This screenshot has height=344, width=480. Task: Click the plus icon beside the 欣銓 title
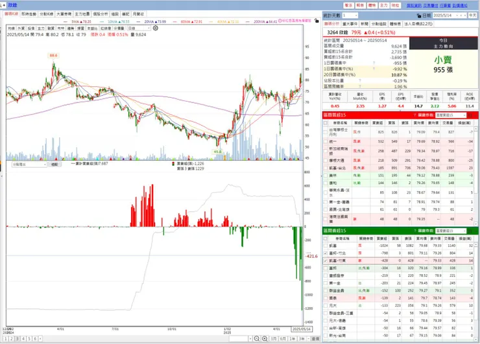(4, 5)
